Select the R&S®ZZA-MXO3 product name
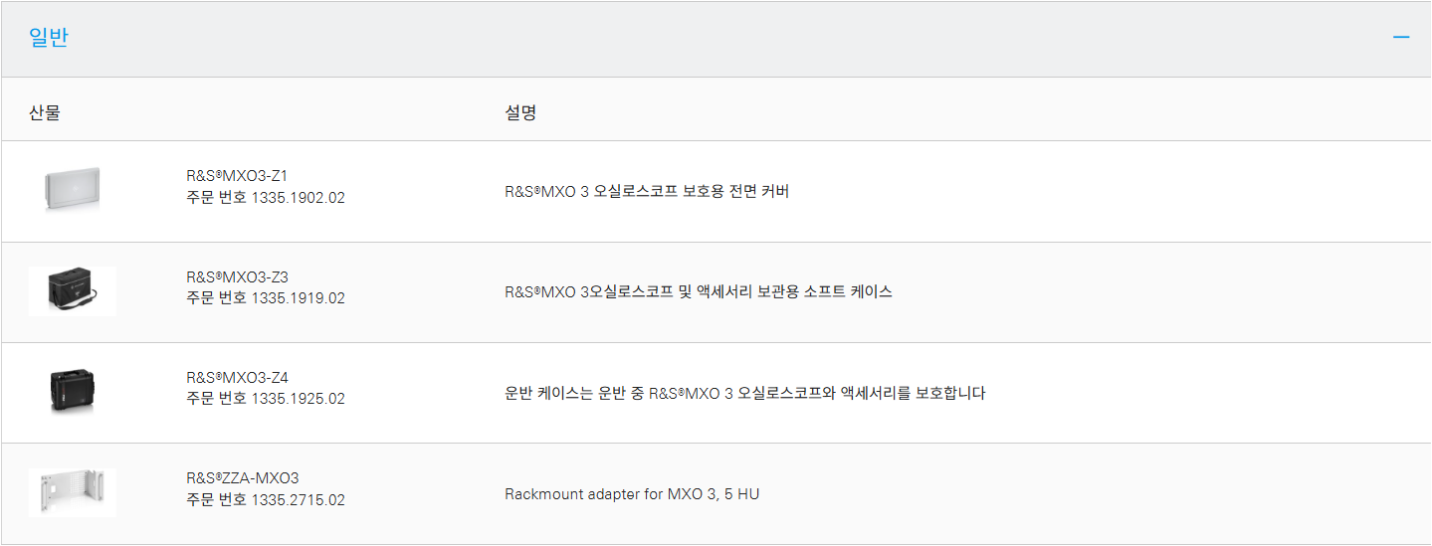The width and height of the screenshot is (1432, 546). click(243, 478)
